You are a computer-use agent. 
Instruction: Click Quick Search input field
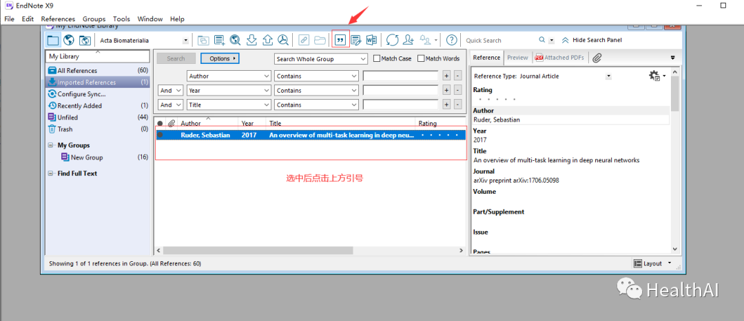pyautogui.click(x=501, y=41)
